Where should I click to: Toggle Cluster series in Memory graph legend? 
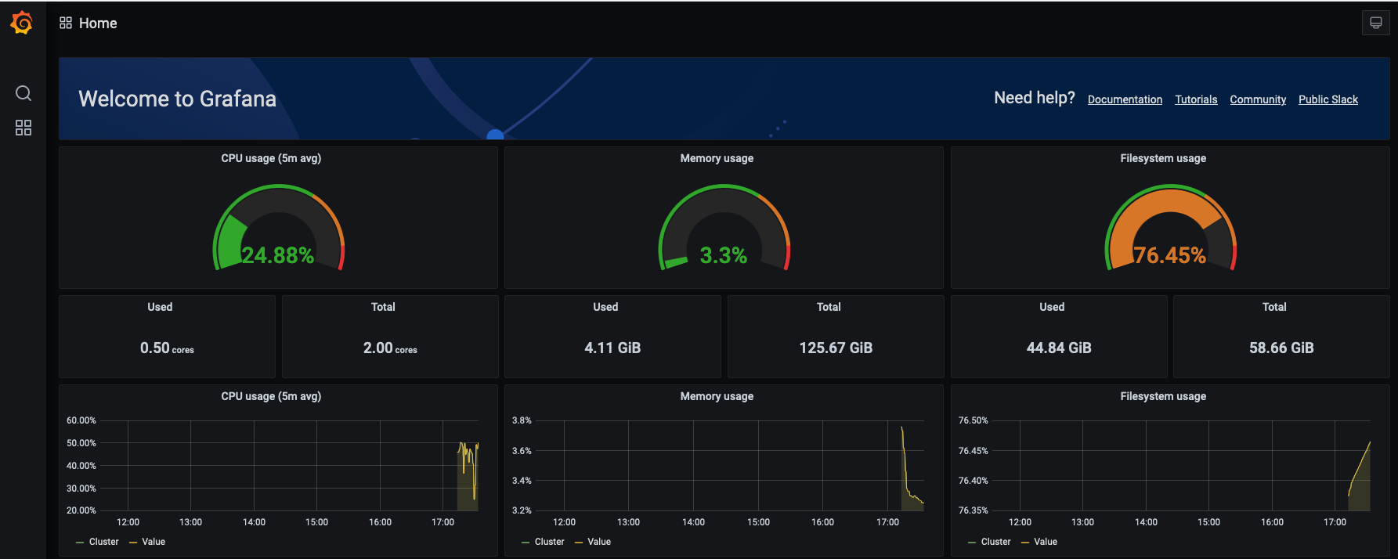[x=549, y=542]
